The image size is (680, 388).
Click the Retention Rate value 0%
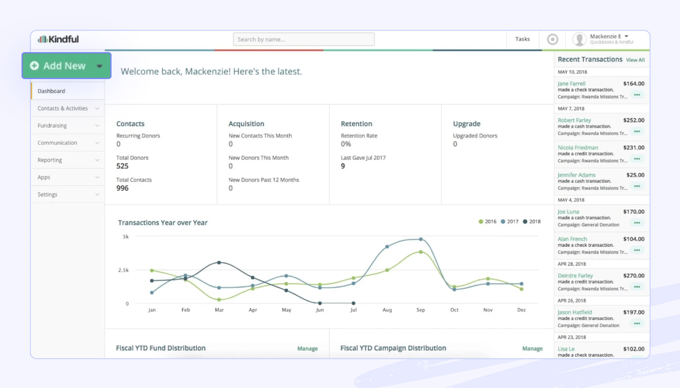pos(346,144)
